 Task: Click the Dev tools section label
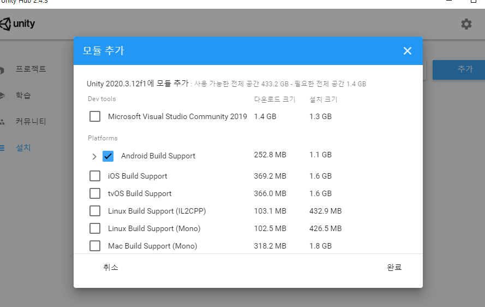[102, 99]
